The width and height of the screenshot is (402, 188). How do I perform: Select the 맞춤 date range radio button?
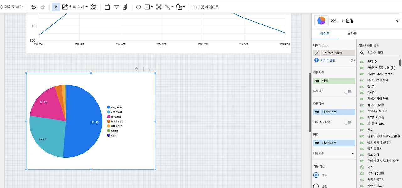(x=316, y=186)
